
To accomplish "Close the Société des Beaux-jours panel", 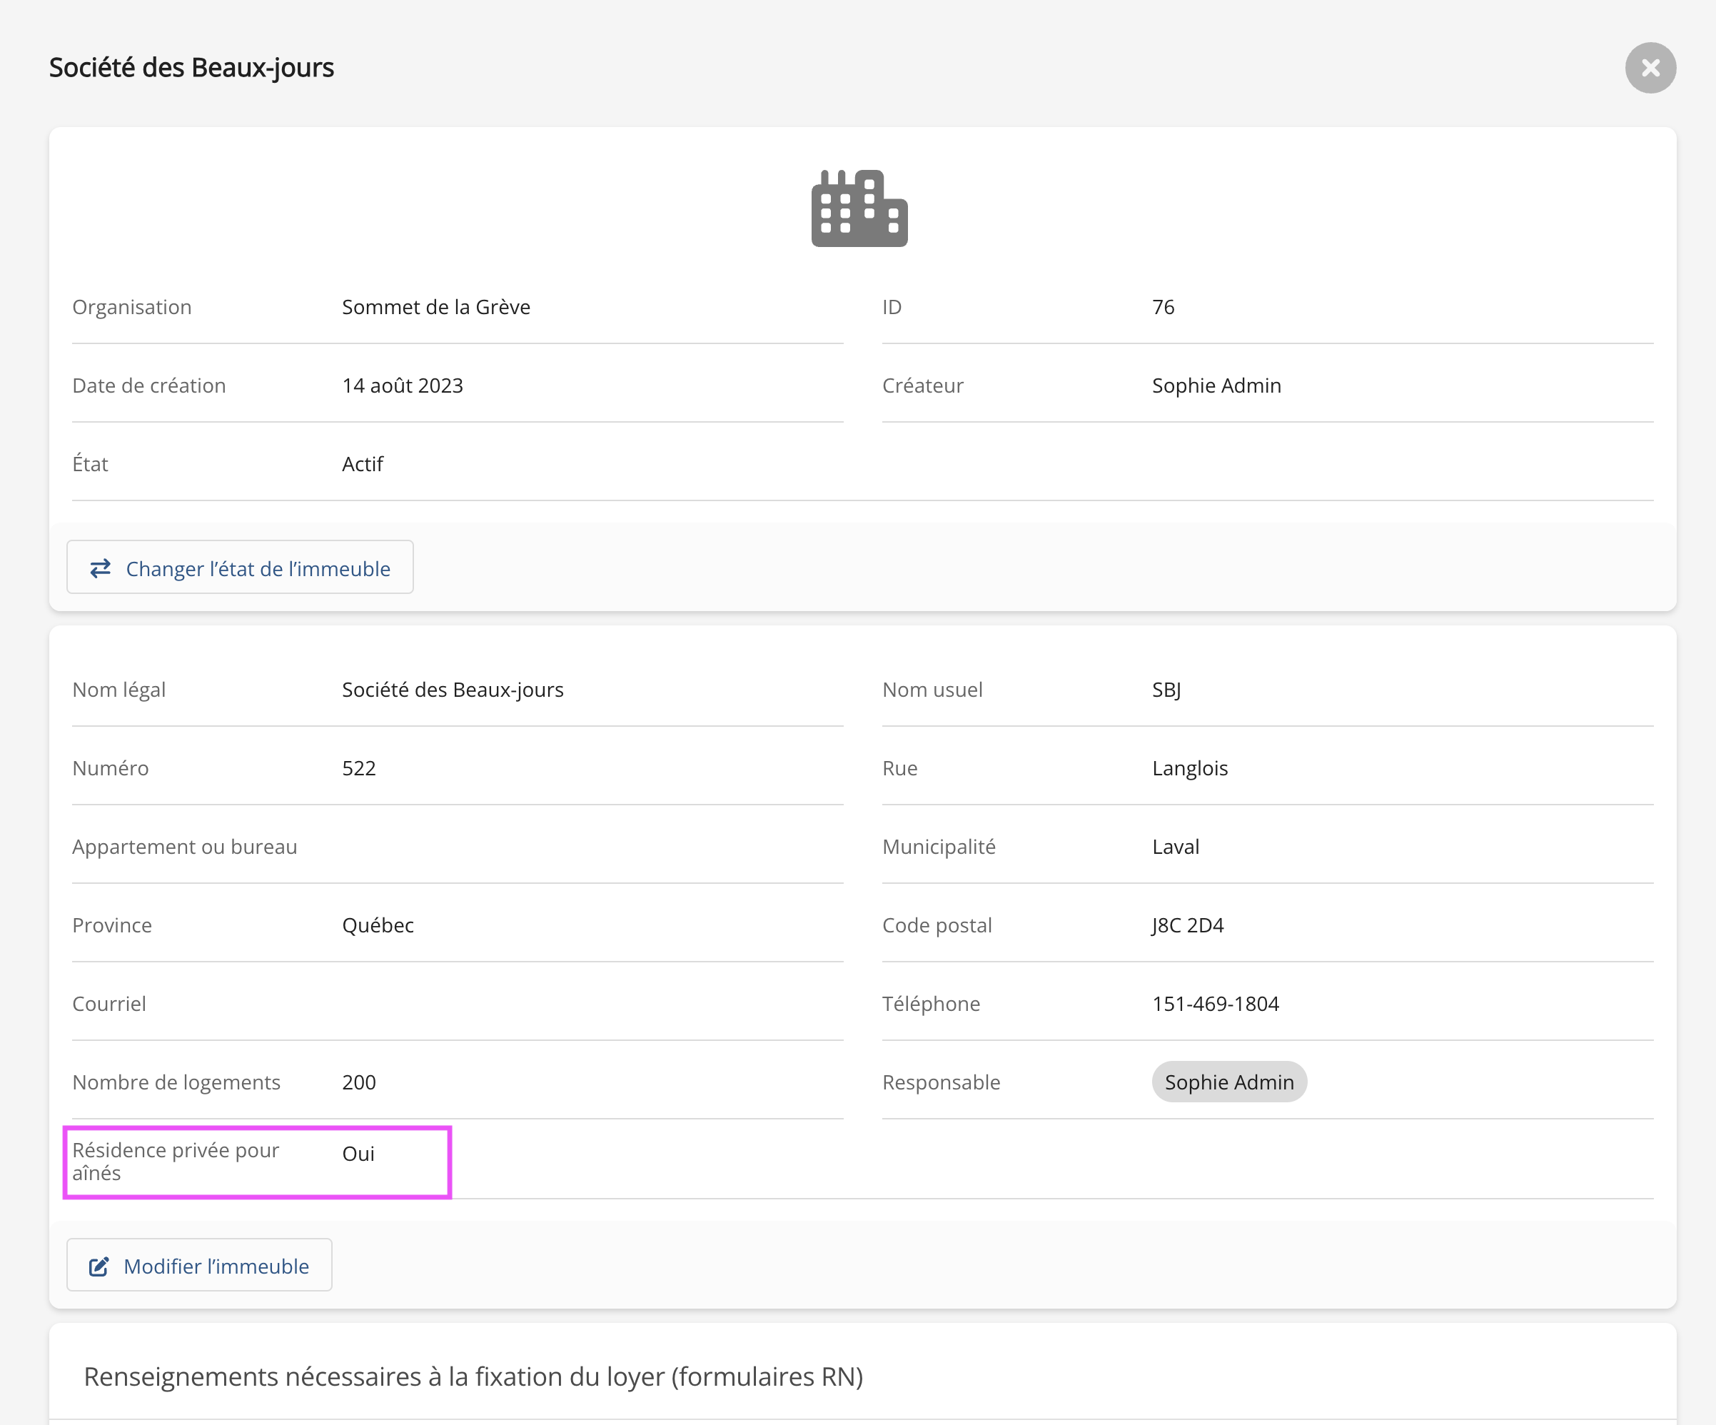I will [1650, 68].
